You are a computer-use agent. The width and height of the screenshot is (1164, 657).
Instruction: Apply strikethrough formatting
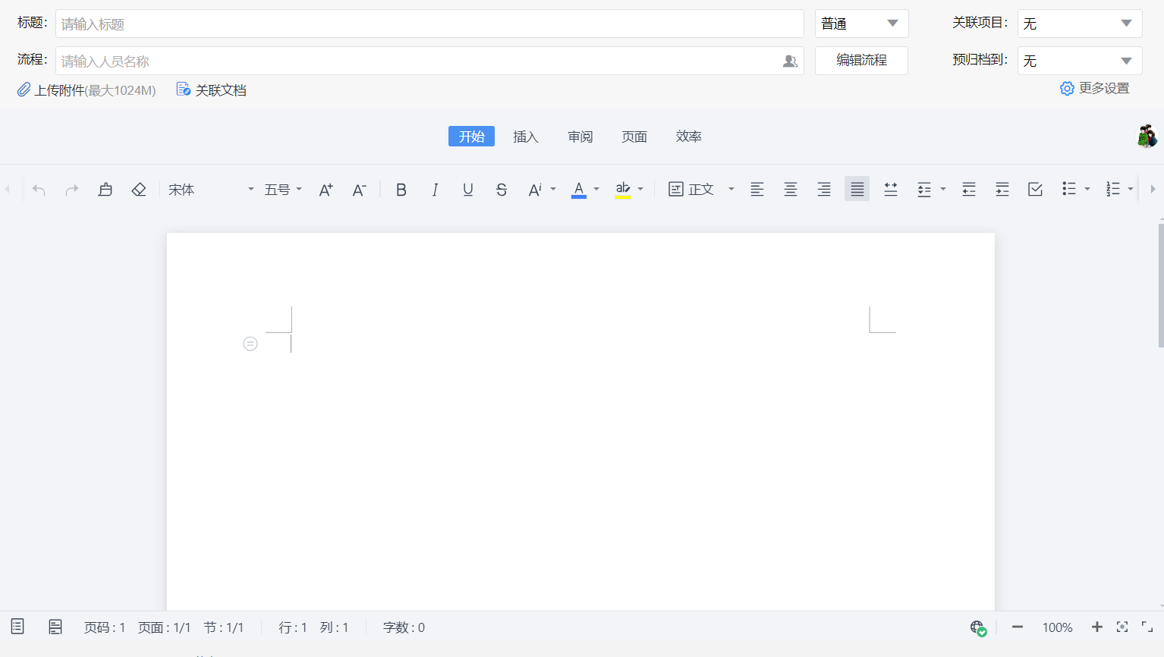(x=502, y=190)
